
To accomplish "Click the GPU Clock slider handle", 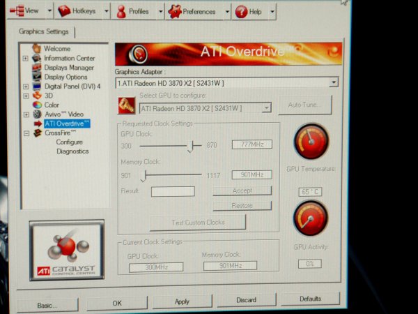I will (x=190, y=146).
